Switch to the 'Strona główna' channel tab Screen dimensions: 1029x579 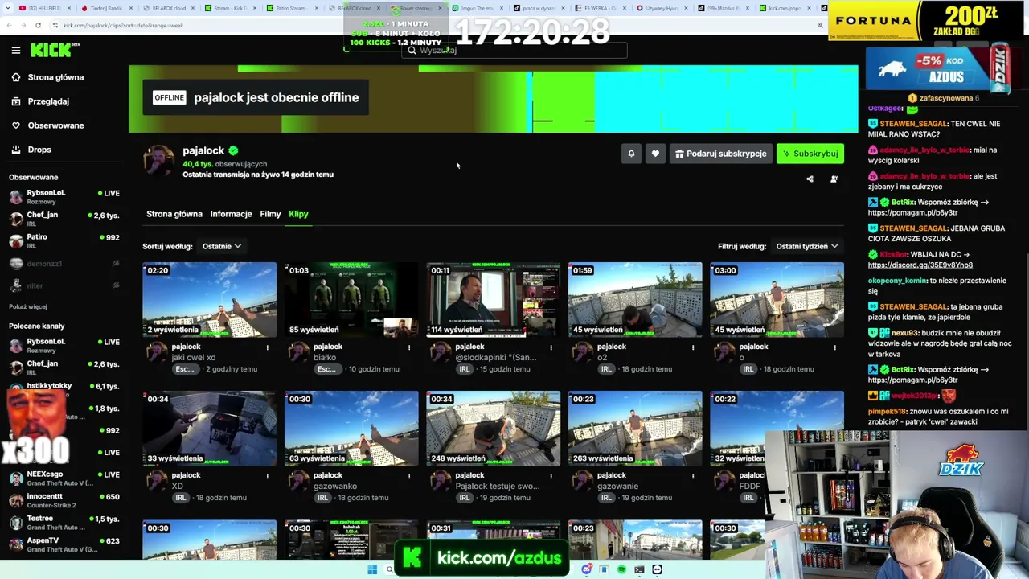coord(174,214)
